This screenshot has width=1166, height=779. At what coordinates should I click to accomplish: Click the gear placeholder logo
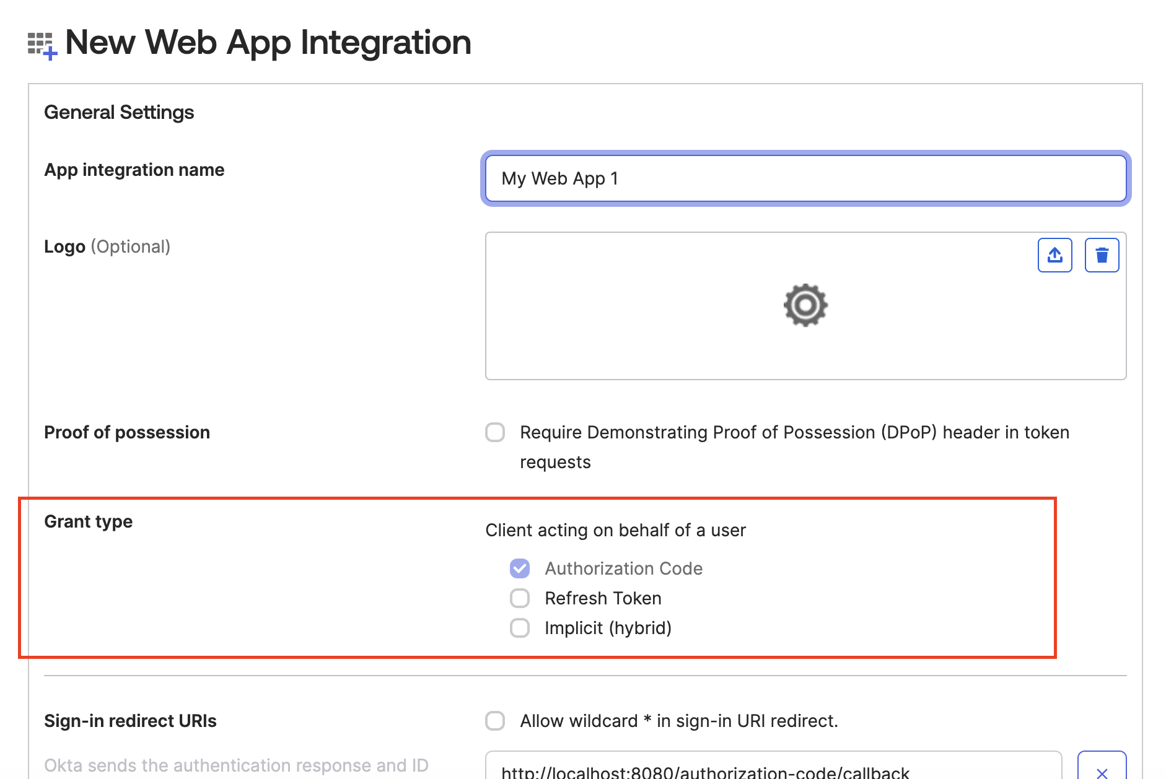tap(805, 305)
